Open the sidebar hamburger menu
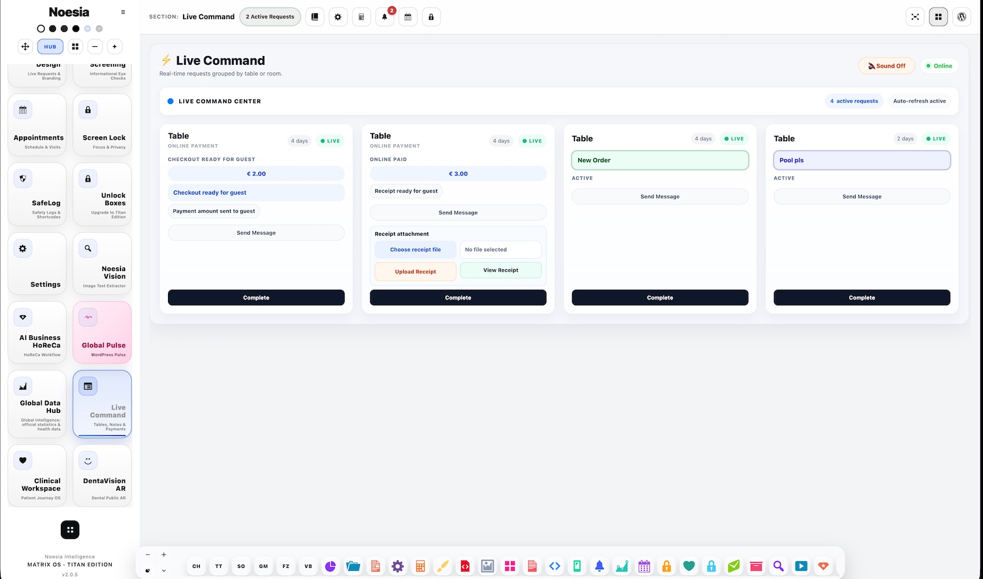Viewport: 983px width, 579px height. pos(123,12)
